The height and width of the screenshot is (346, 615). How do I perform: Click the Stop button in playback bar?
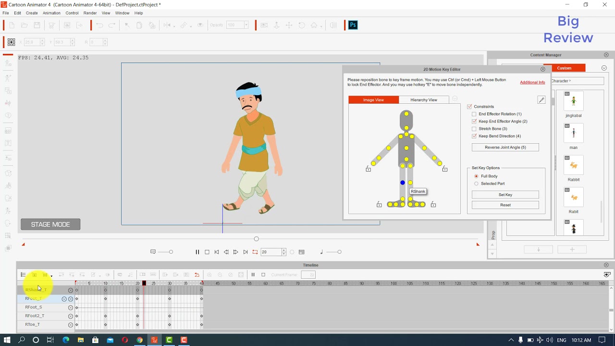coord(207,252)
